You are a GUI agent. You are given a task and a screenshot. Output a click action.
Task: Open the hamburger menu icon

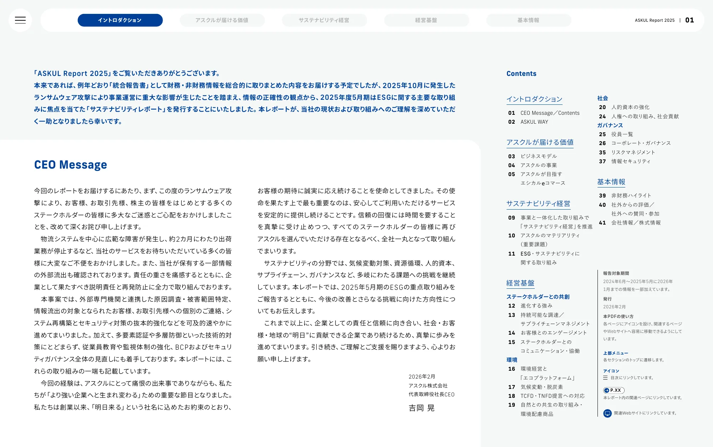[20, 20]
